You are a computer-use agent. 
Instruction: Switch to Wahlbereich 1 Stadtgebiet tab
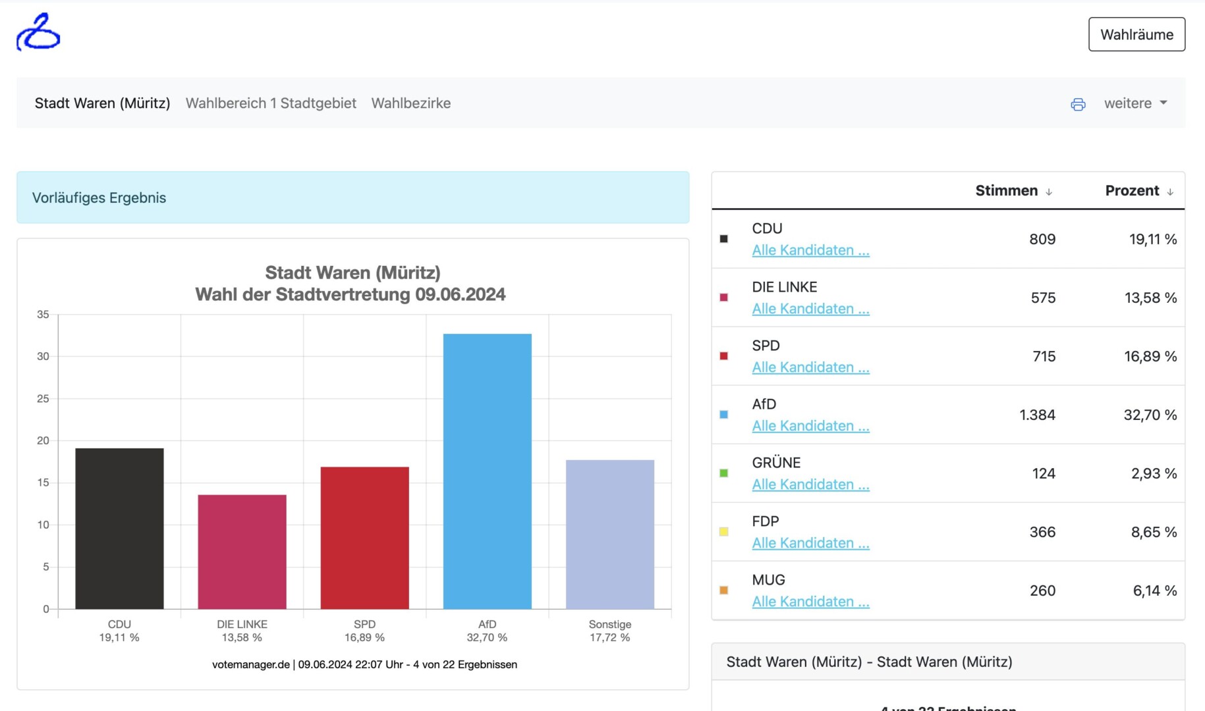pos(271,103)
